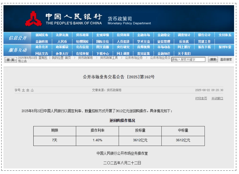Select 经理国库 in the navigation
Viewport: 239px width, 174px height.
[x=82, y=41]
